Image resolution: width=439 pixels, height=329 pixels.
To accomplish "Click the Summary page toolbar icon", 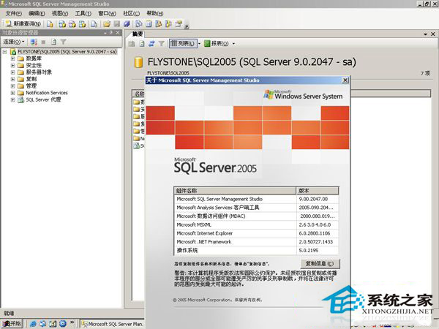I will pos(149,24).
